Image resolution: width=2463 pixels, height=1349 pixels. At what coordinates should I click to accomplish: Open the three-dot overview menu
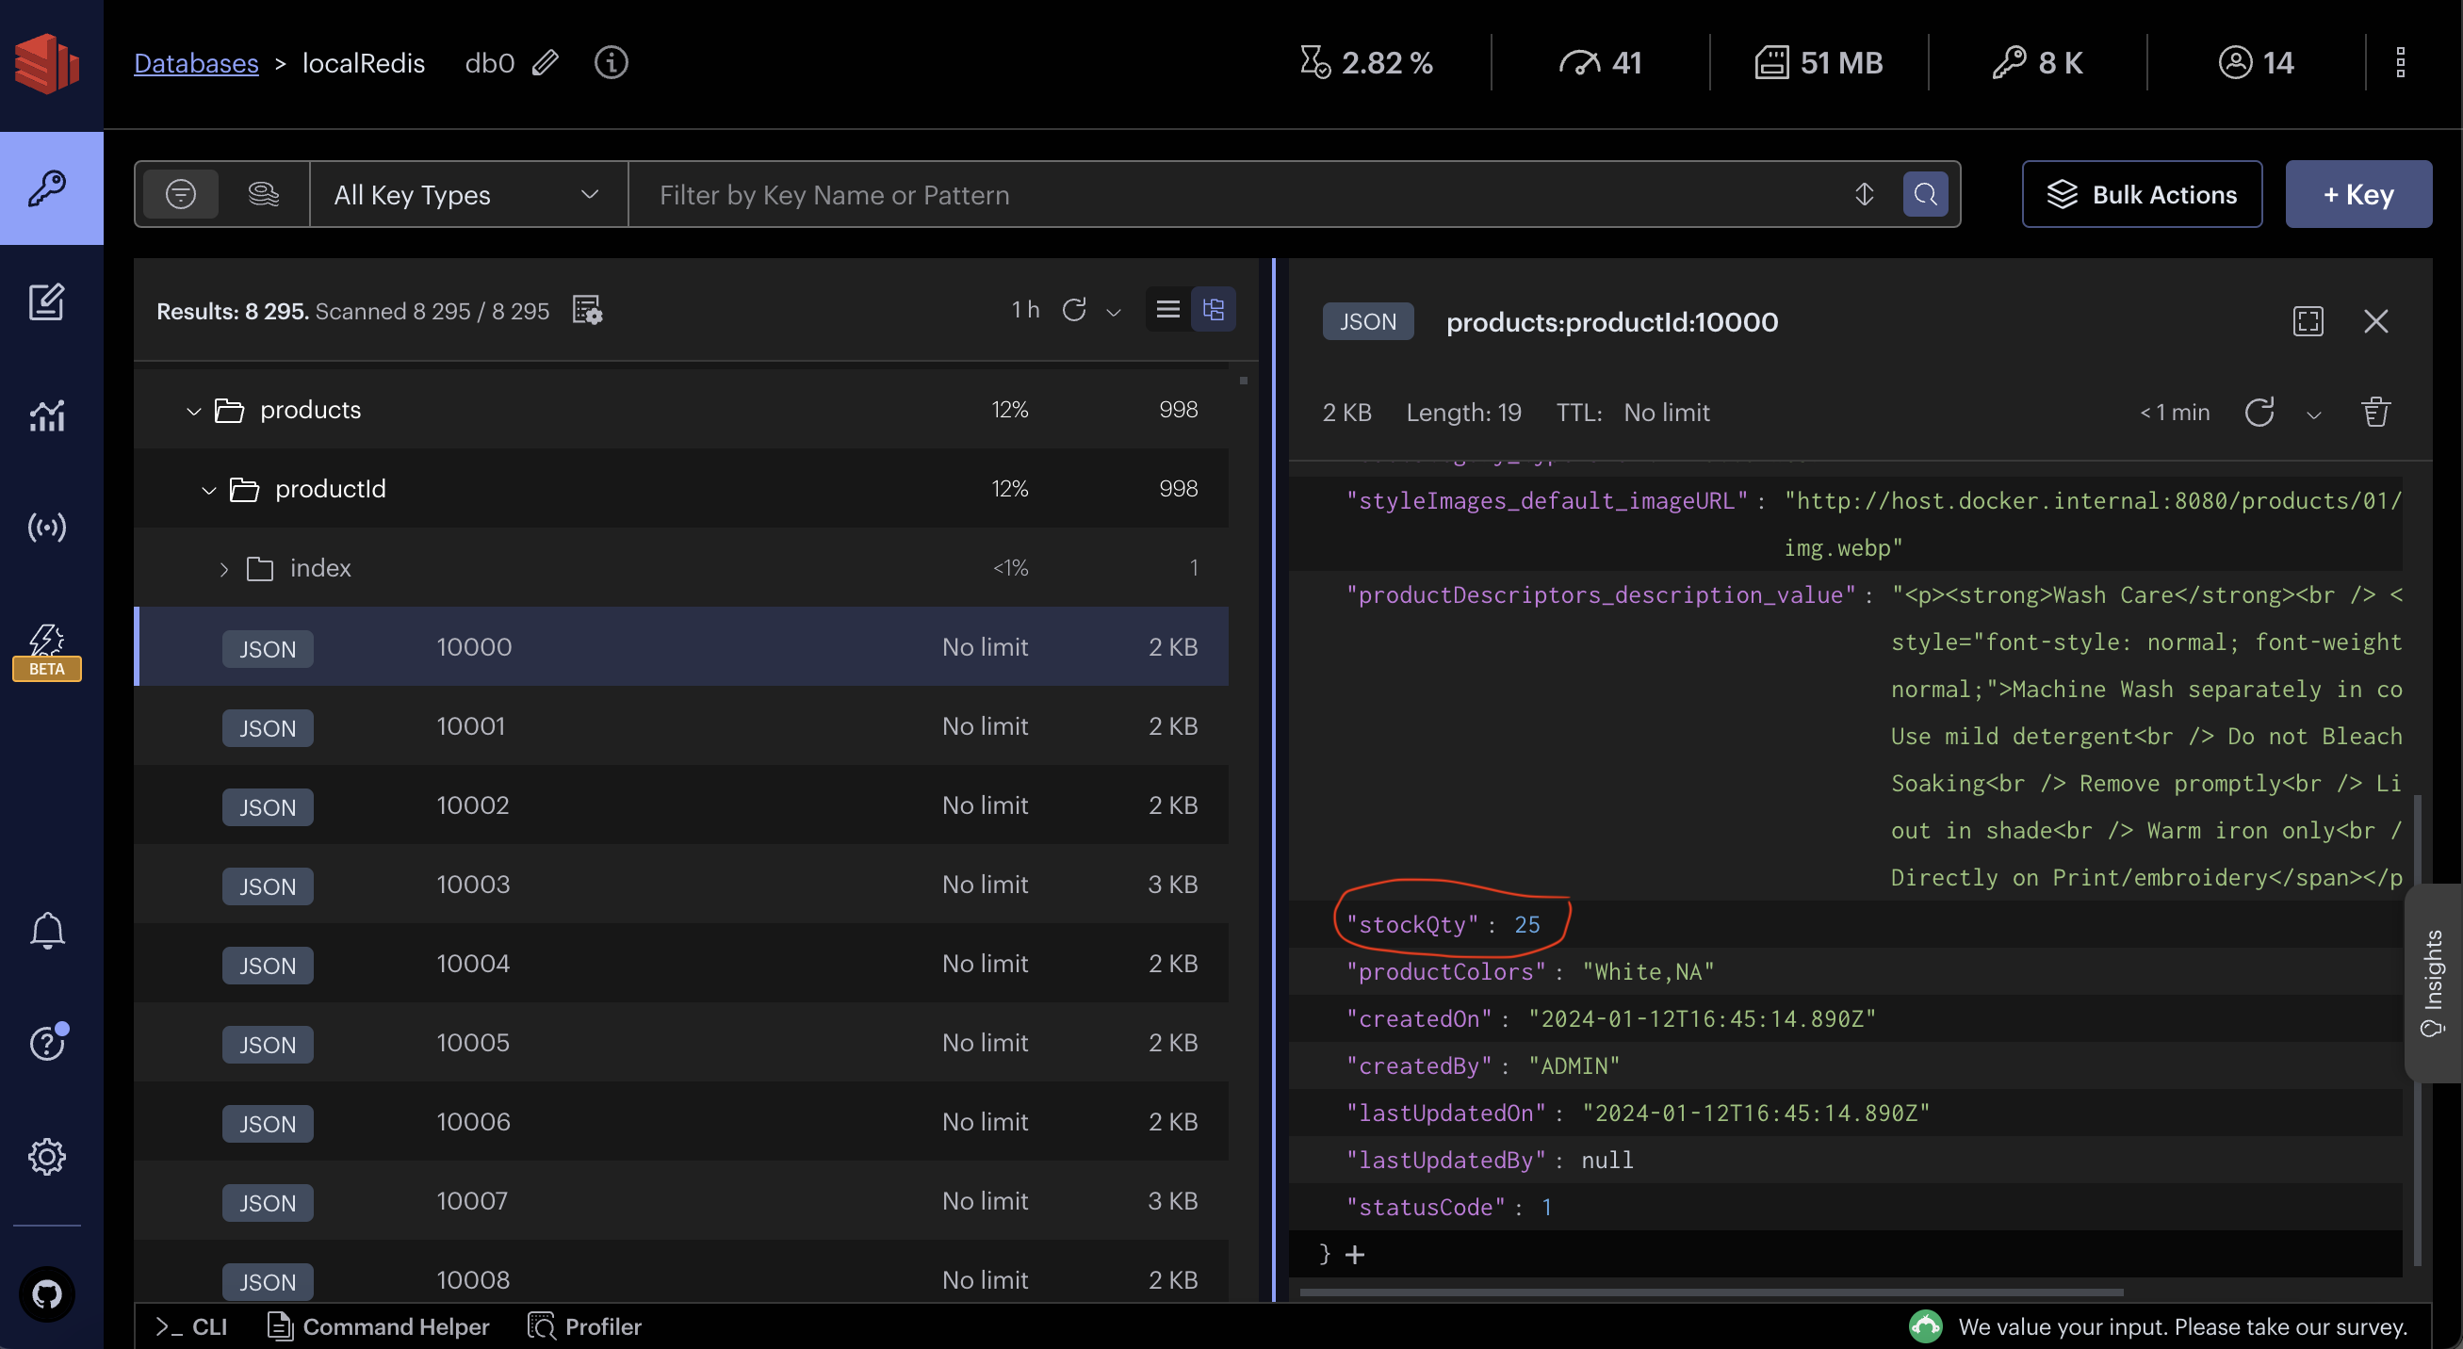pos(2400,63)
